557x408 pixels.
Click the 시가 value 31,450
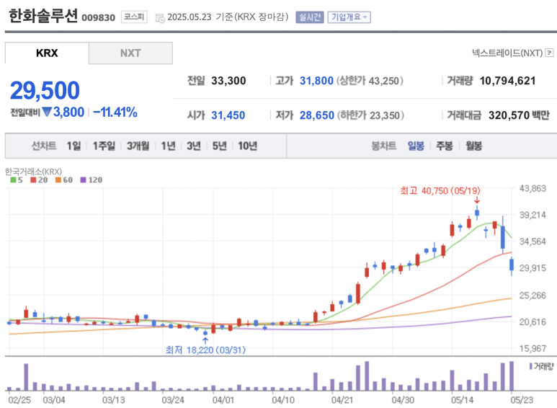click(x=228, y=115)
